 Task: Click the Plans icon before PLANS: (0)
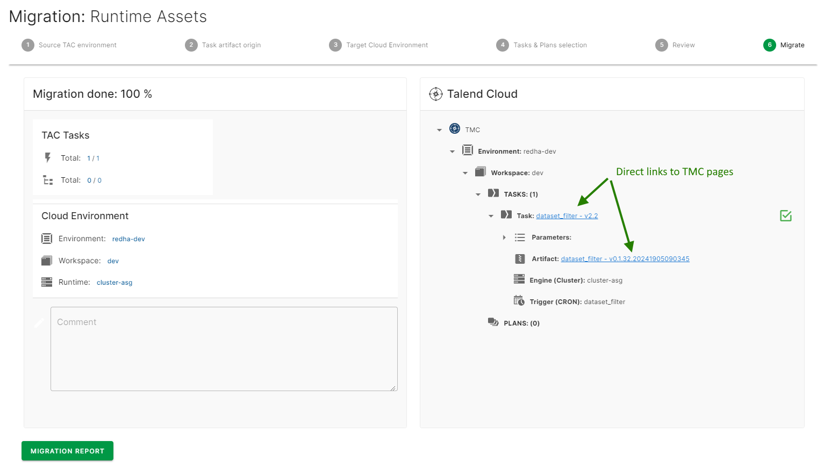click(493, 322)
